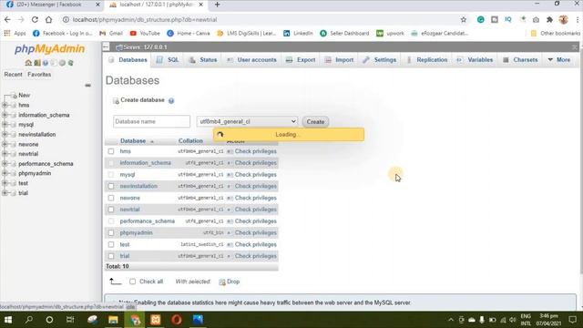Click the Collation column header
583x328 pixels.
point(190,141)
